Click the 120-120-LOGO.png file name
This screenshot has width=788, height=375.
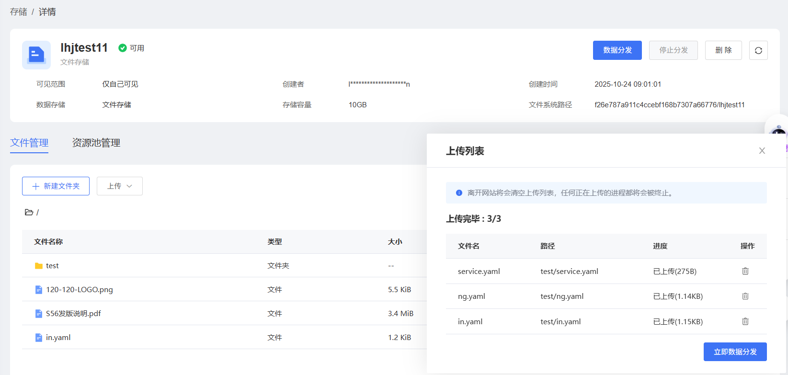point(80,290)
